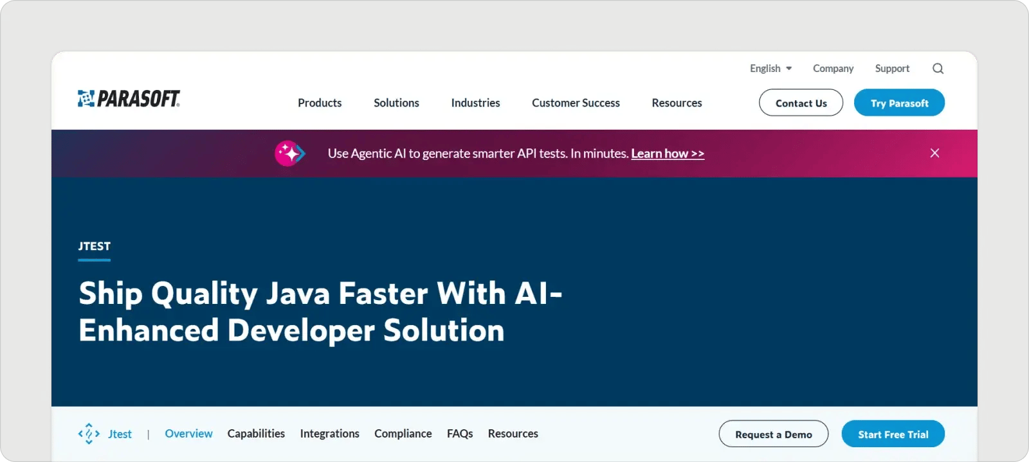Click the Parasoft logo
This screenshot has width=1029, height=462.
coord(129,99)
